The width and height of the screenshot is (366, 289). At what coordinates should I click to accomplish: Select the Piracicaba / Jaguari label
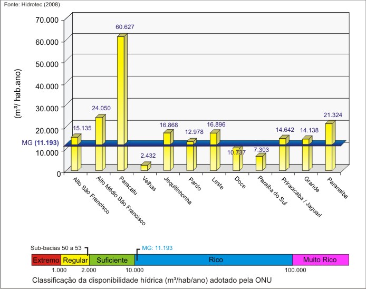(x=301, y=197)
